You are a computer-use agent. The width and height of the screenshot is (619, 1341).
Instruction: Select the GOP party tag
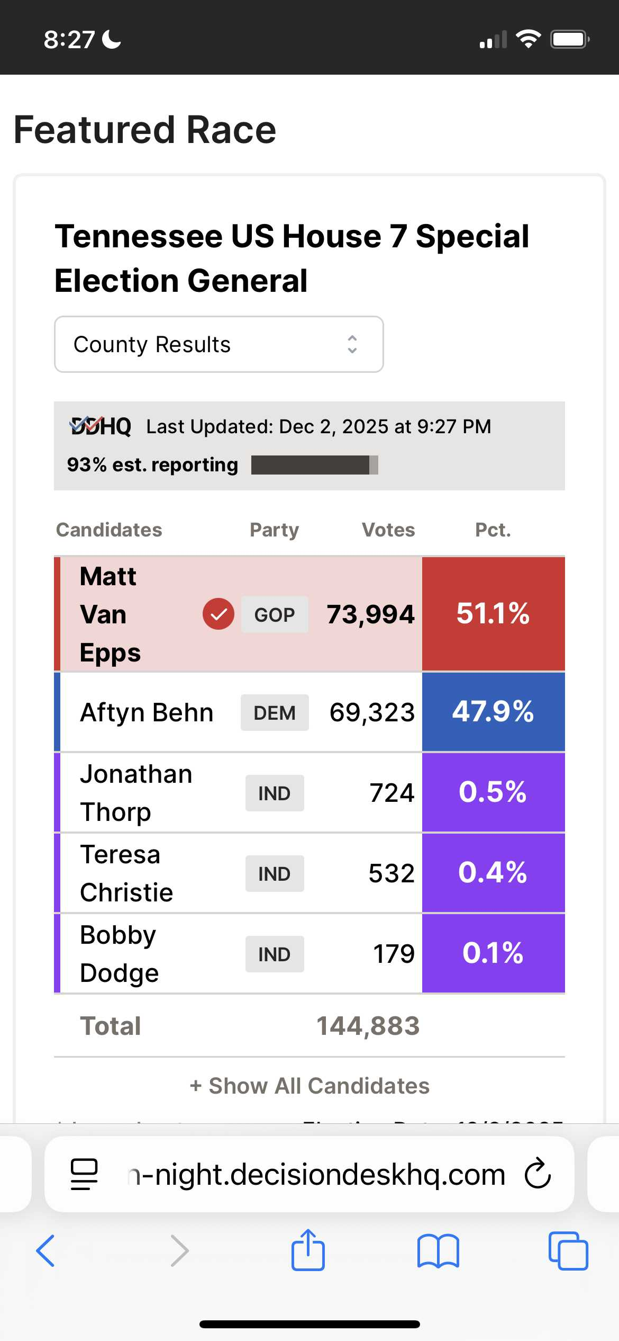[275, 614]
